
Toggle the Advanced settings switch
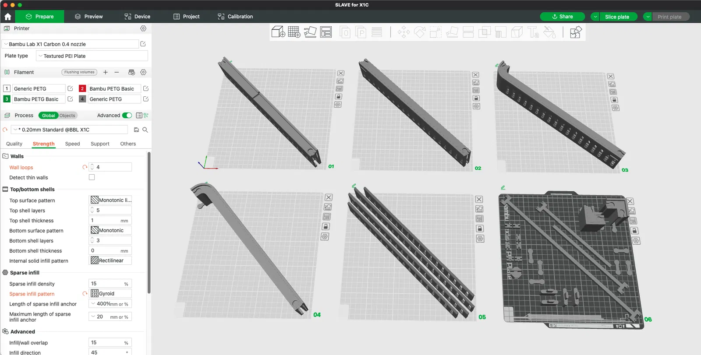tap(127, 116)
